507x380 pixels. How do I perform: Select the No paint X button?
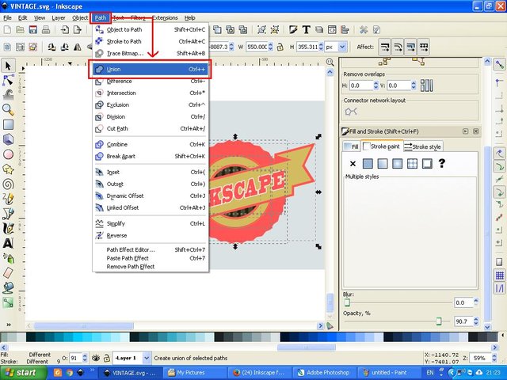point(353,164)
